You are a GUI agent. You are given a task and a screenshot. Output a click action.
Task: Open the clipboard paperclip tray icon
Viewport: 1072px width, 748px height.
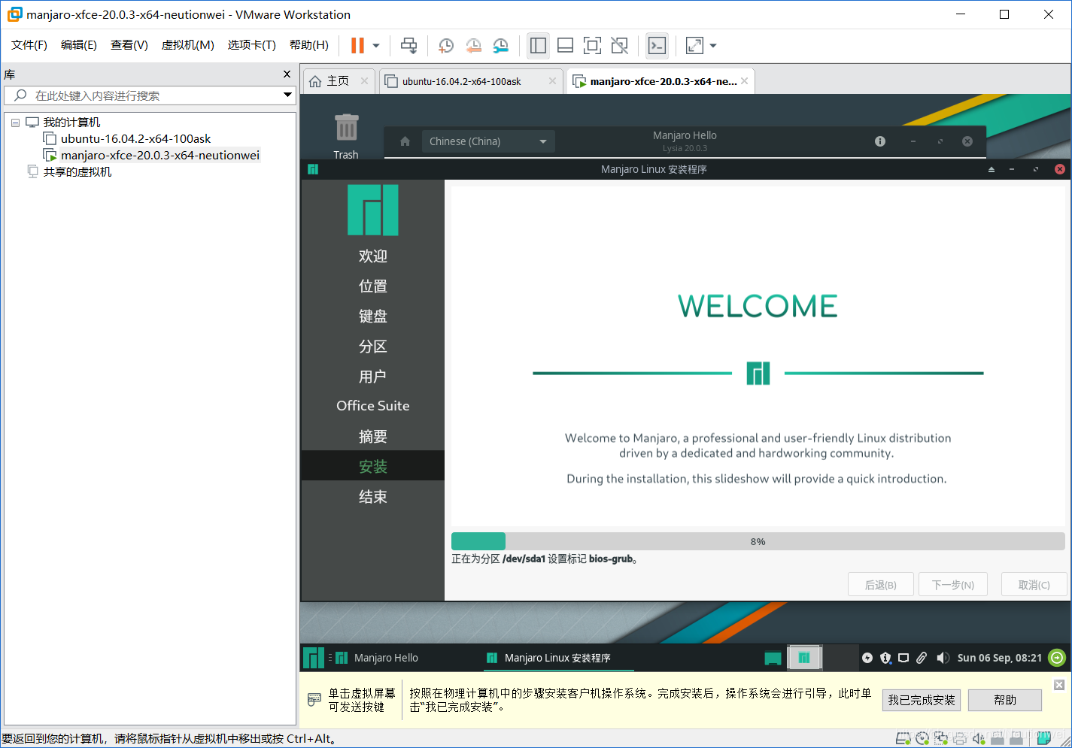pyautogui.click(x=922, y=658)
